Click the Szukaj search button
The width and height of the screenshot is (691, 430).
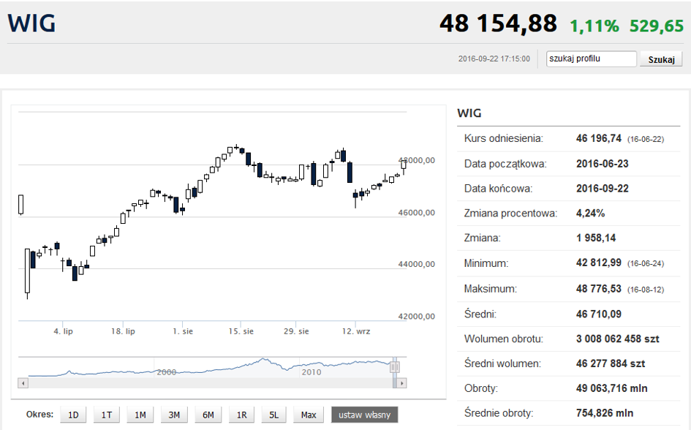click(661, 59)
